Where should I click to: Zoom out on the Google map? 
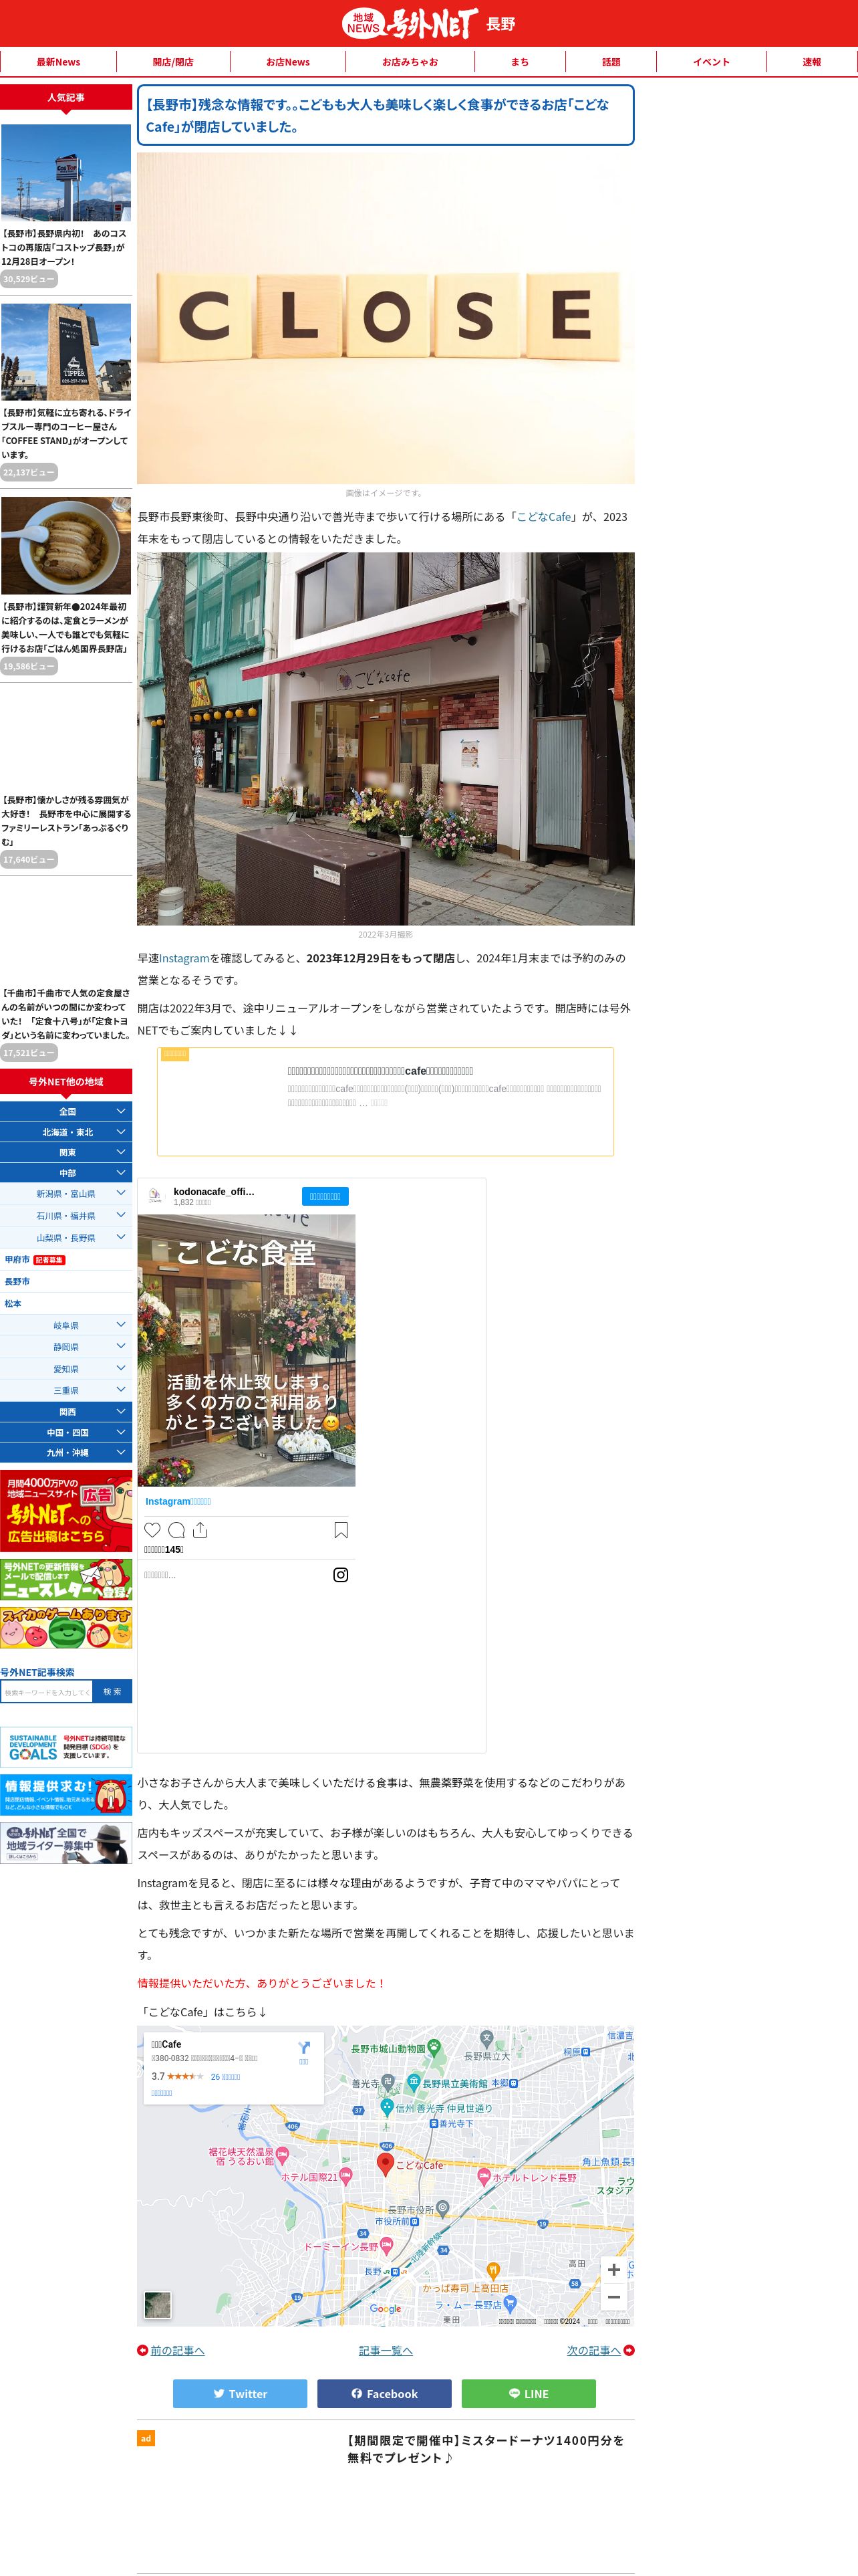click(613, 2297)
